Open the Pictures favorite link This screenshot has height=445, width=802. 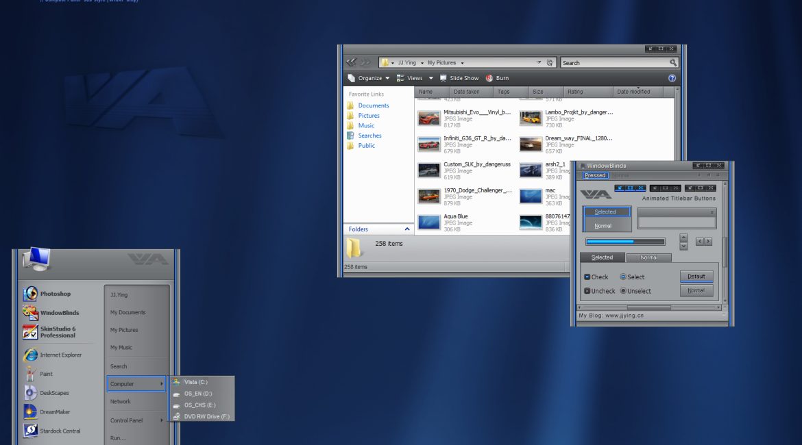(x=369, y=116)
